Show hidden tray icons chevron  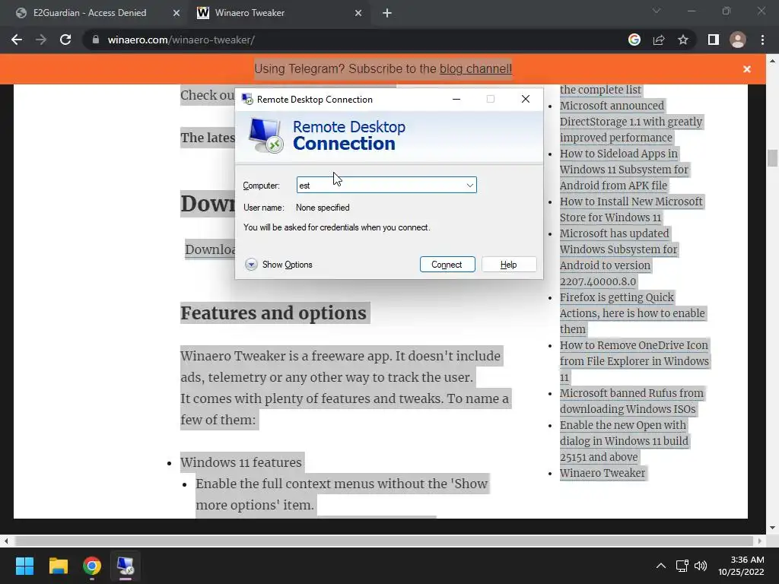point(661,566)
